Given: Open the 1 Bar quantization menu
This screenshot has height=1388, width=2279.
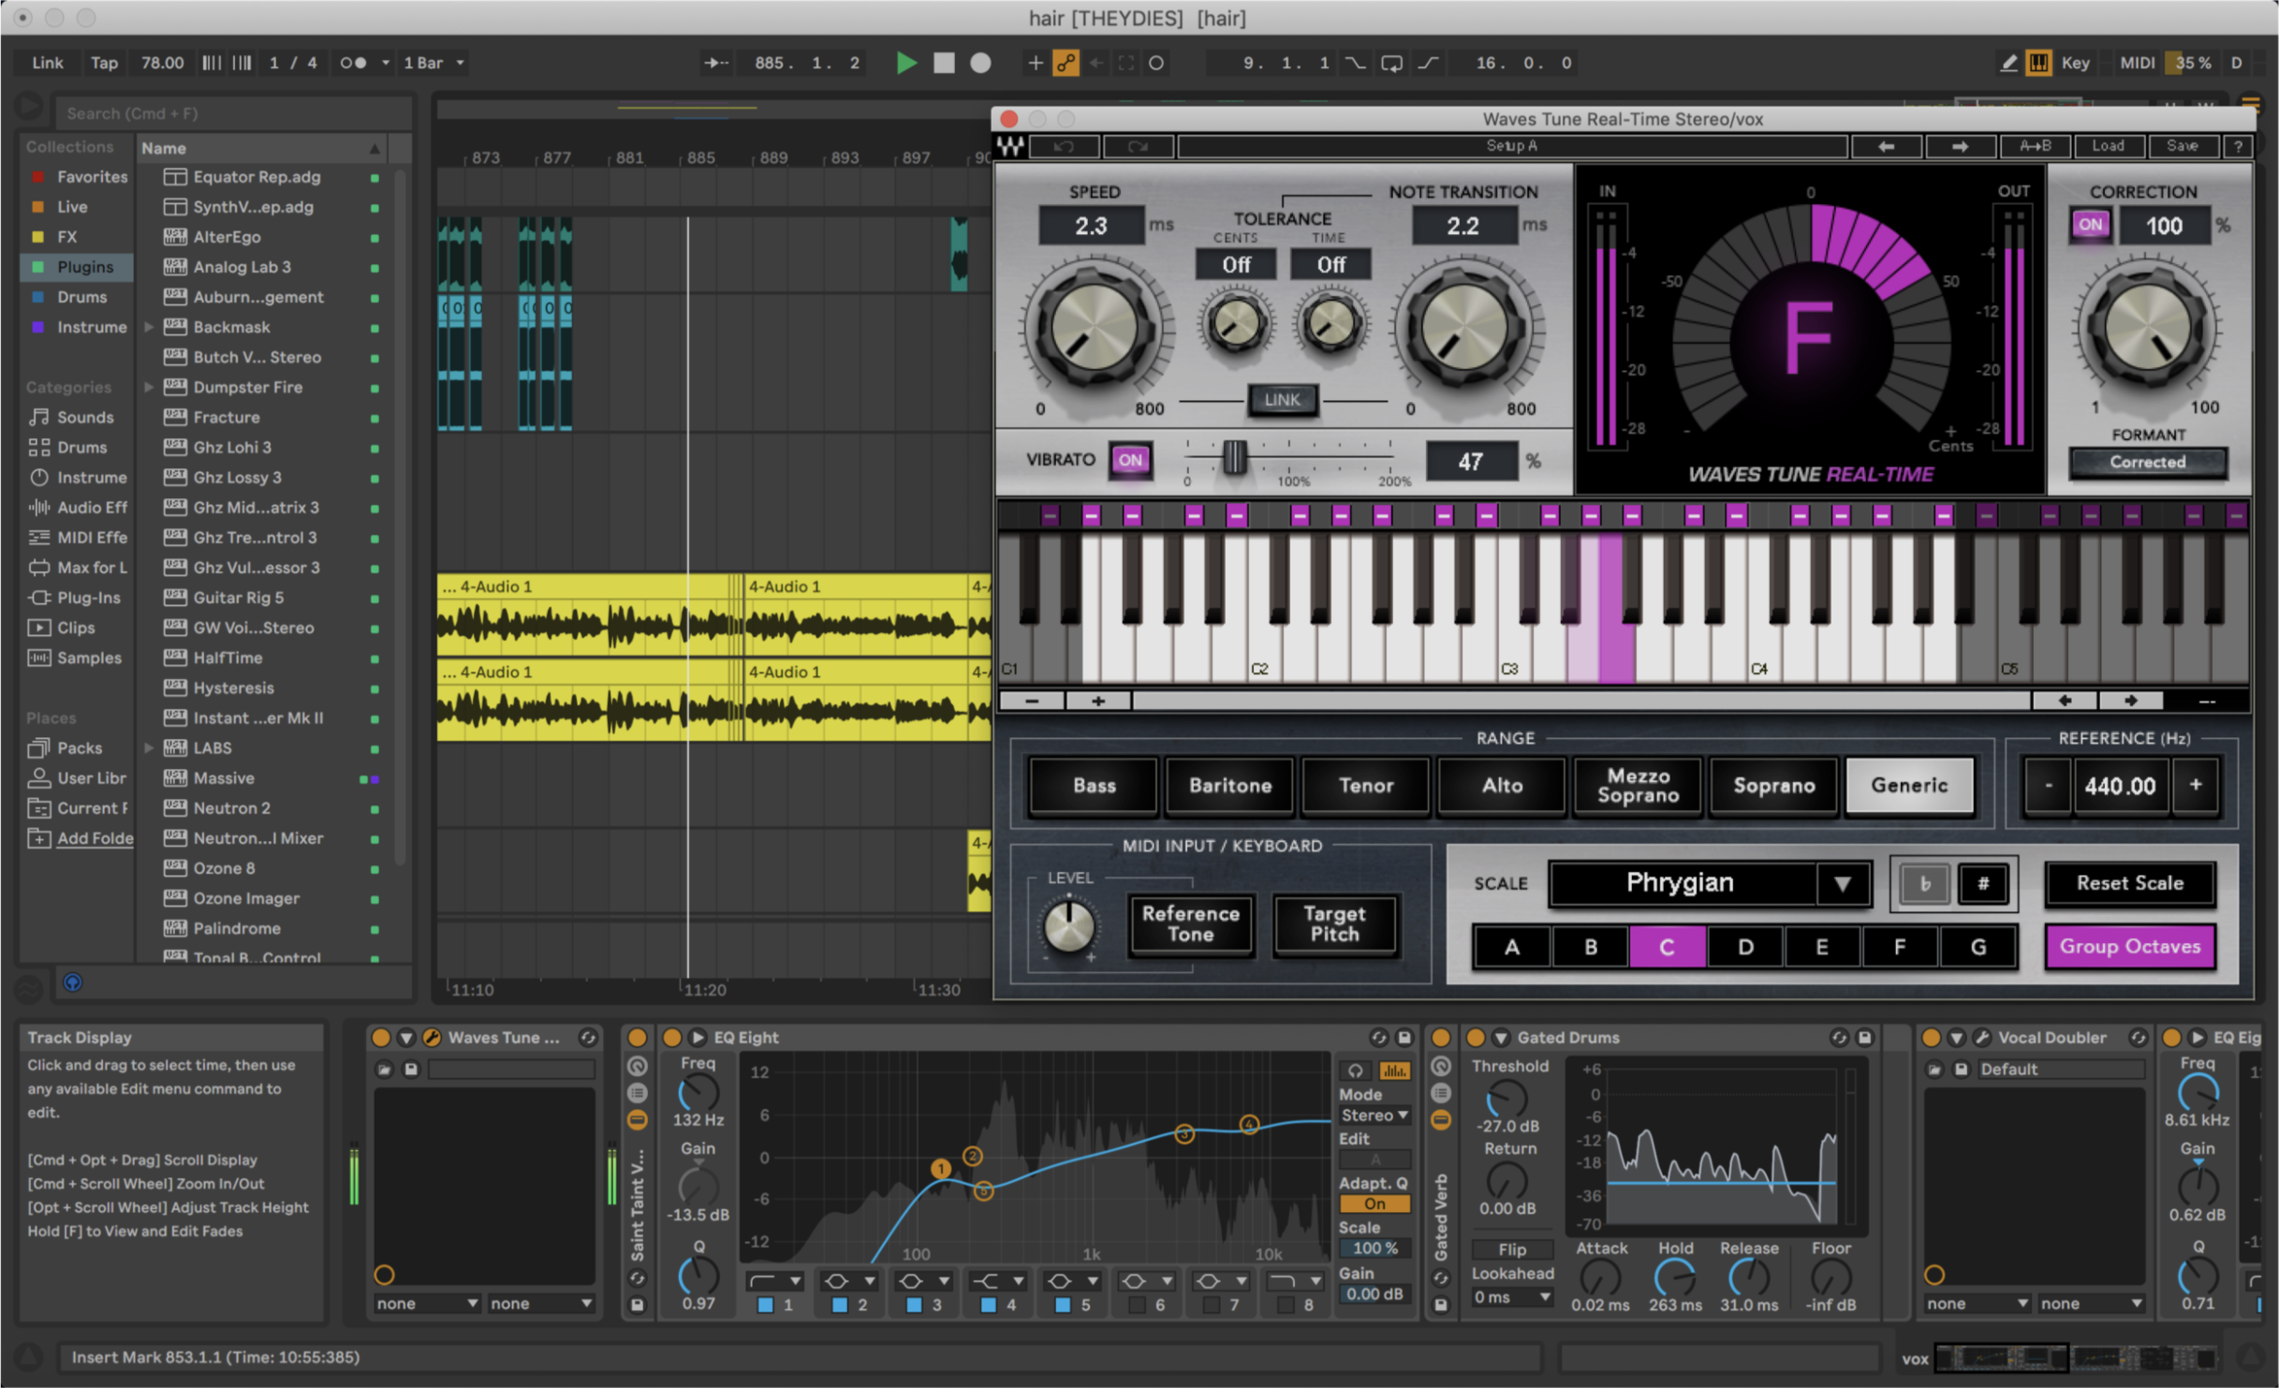Looking at the screenshot, I should (x=434, y=63).
